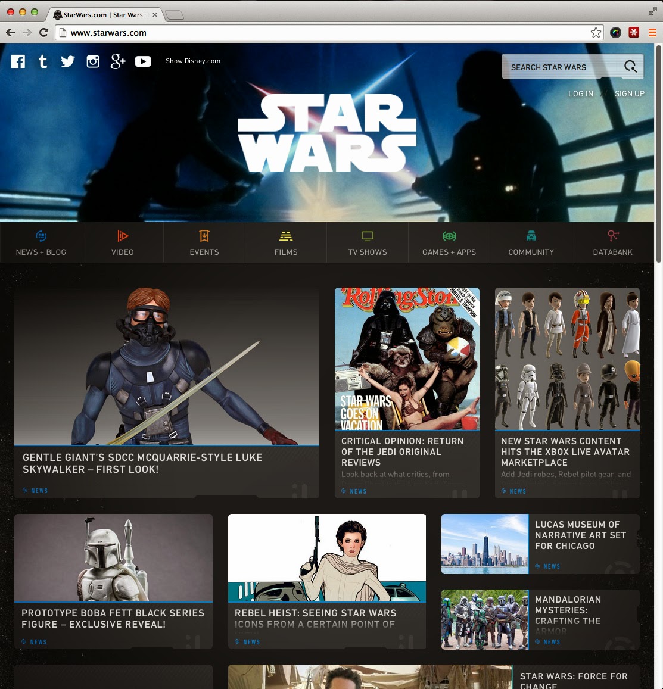Open Lucas Museum of Narrative Art headline

pos(580,535)
